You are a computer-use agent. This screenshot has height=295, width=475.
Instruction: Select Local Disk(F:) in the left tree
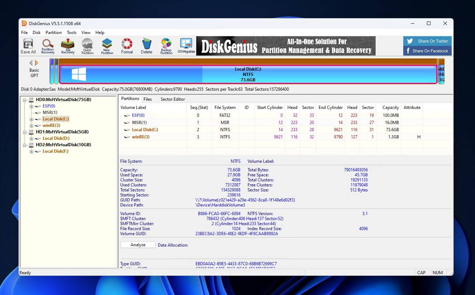coord(56,151)
